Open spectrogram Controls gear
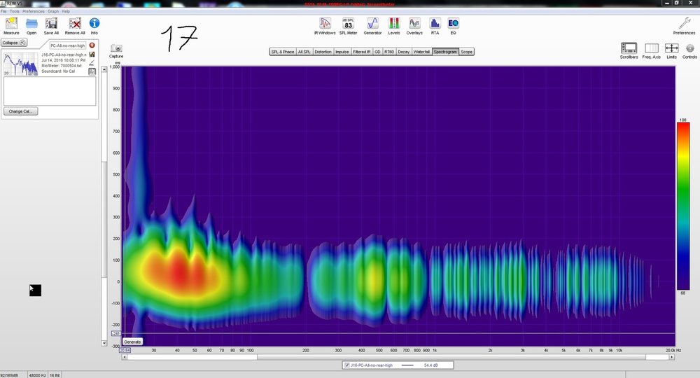The width and height of the screenshot is (700, 378). point(689,50)
